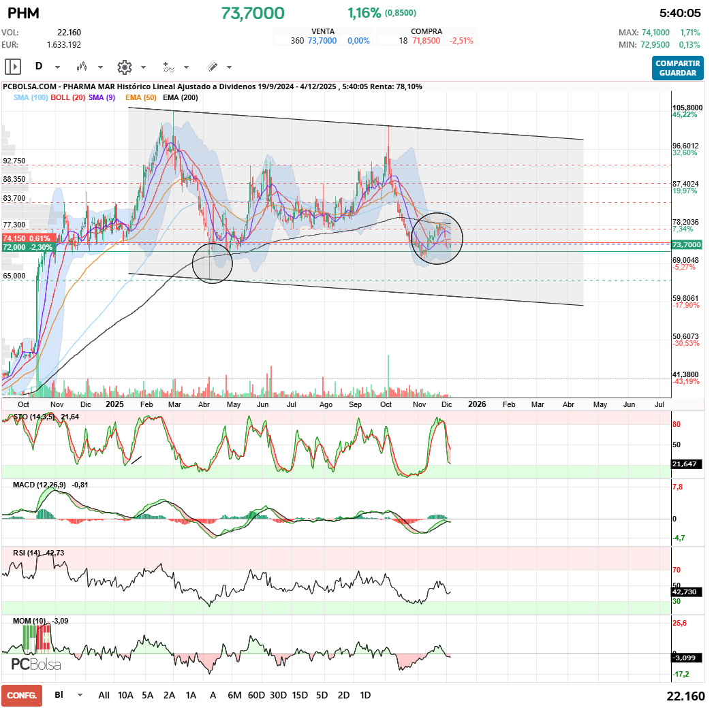
Task: Select the 30D time range
Action: pos(278,695)
